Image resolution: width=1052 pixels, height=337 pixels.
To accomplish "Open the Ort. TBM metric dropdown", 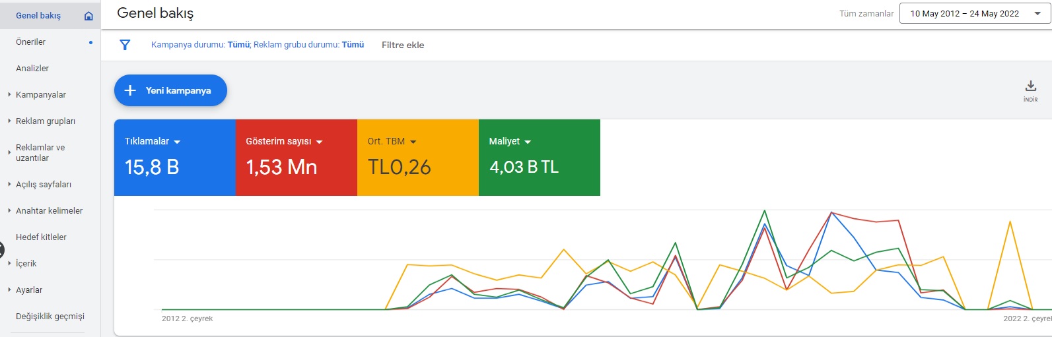I will 413,142.
